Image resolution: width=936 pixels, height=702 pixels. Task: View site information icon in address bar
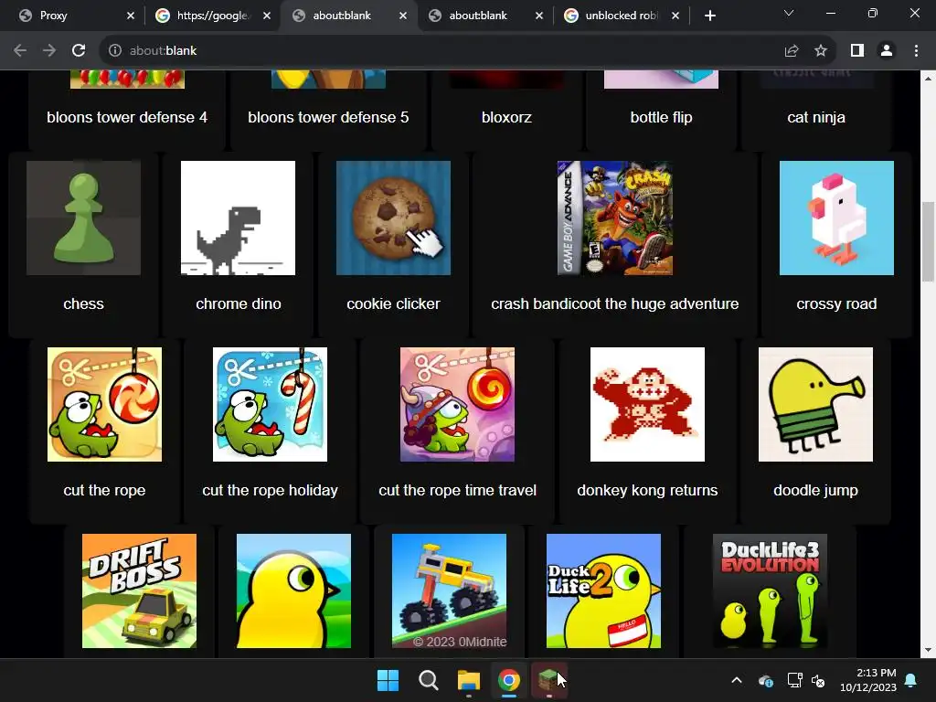[114, 51]
